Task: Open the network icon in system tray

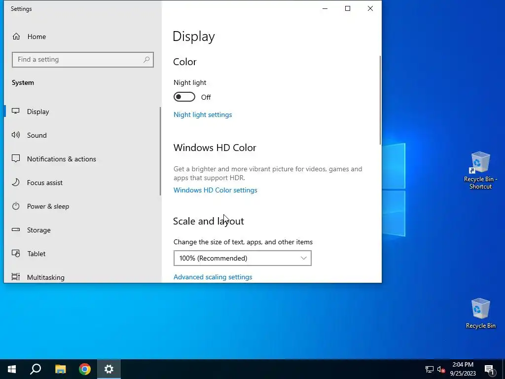Action: [430, 369]
